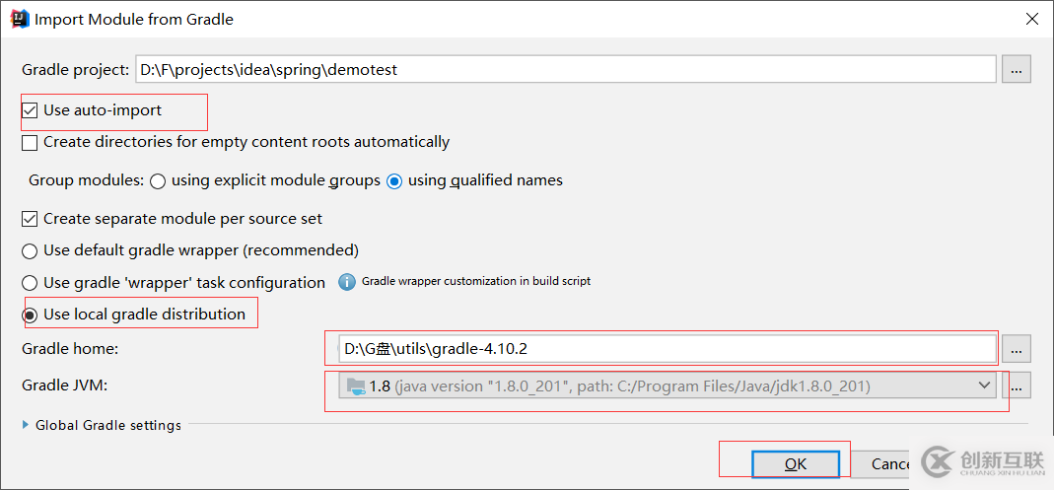1054x490 pixels.
Task: Select Use local gradle distribution option
Action: pos(31,315)
